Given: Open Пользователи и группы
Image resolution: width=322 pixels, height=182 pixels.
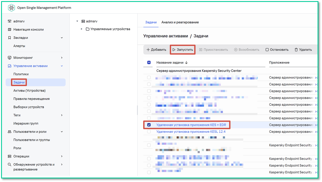Looking at the screenshot, I should pos(32,140).
